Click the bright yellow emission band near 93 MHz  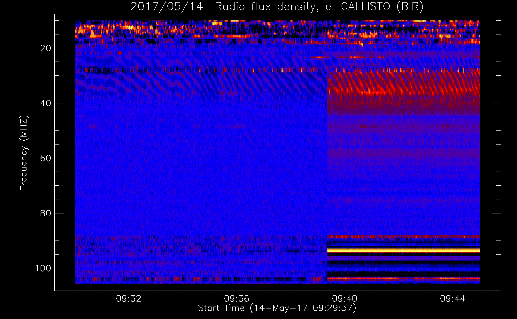point(403,250)
